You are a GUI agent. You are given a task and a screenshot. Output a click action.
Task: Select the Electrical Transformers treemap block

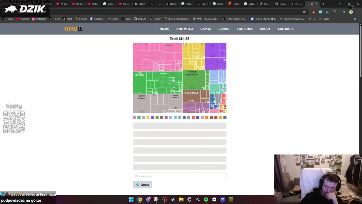tap(169, 48)
